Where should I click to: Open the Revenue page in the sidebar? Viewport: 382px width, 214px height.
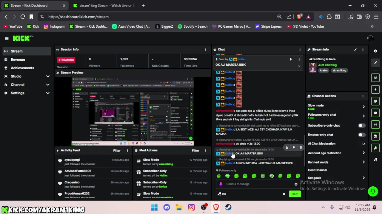tap(27, 59)
